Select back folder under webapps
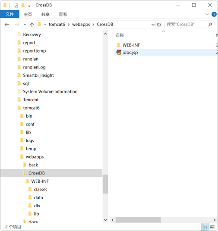Viewport: 218px width, 231px height. tap(33, 165)
